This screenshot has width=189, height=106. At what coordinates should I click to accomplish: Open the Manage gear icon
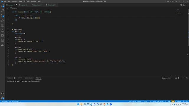[x=3, y=98]
